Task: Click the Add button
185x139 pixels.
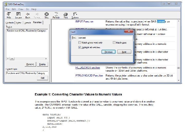Action: [x=42, y=78]
